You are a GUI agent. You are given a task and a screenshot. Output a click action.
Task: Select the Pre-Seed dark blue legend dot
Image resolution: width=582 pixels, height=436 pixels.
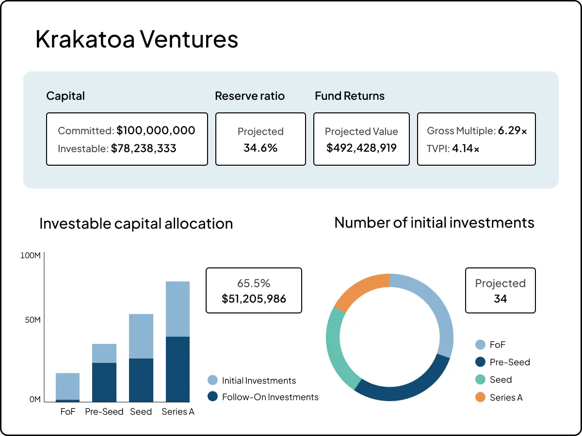click(480, 362)
